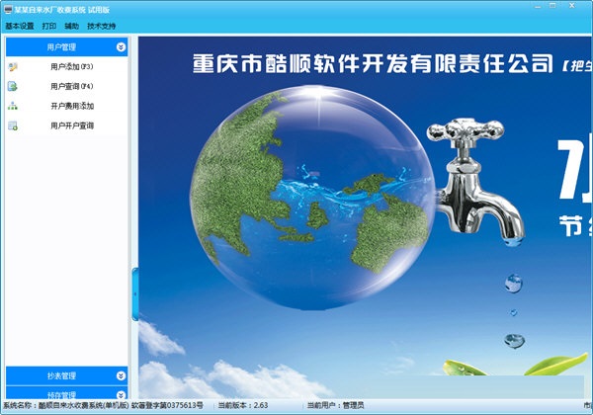Image resolution: width=593 pixels, height=415 pixels.
Task: Expand the 预存管理 panel chevron
Action: click(x=121, y=395)
